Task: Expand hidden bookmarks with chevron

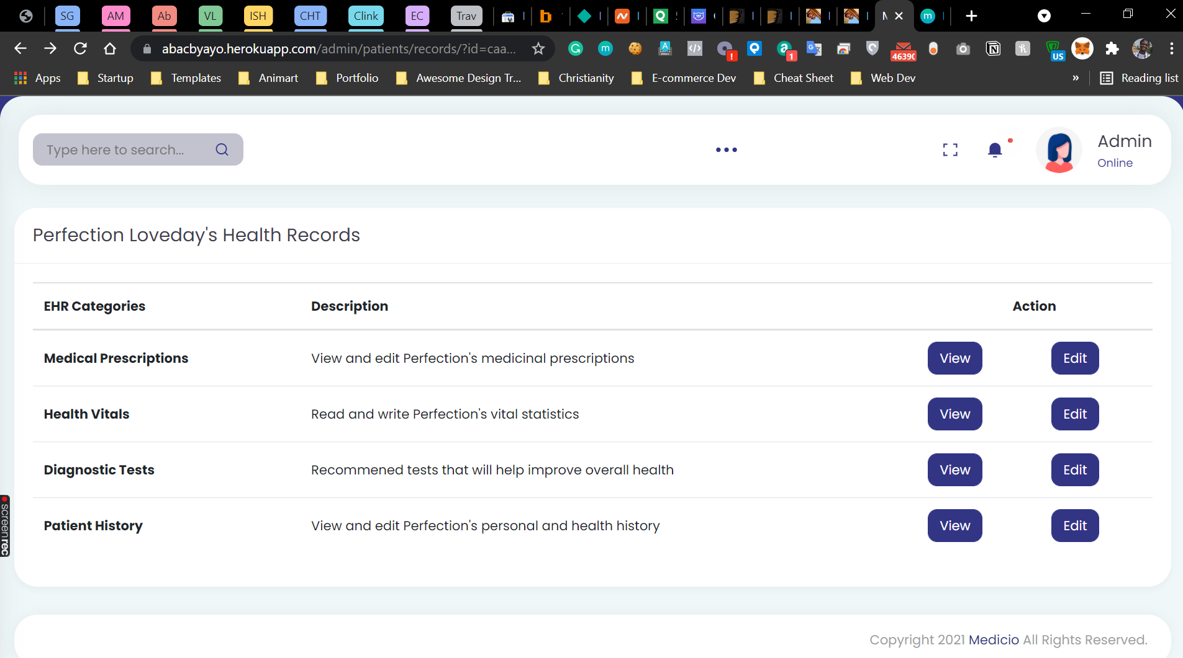Action: pyautogui.click(x=1076, y=78)
